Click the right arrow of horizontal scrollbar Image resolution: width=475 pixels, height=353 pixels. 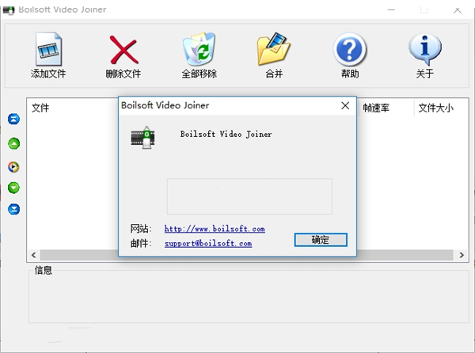pos(462,255)
